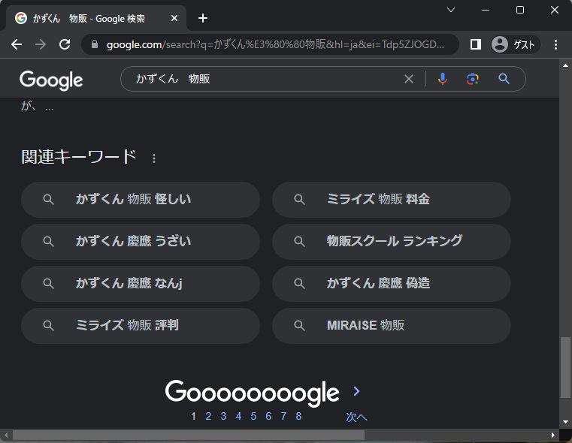
Task: Search by image with Lens icon
Action: pos(473,79)
